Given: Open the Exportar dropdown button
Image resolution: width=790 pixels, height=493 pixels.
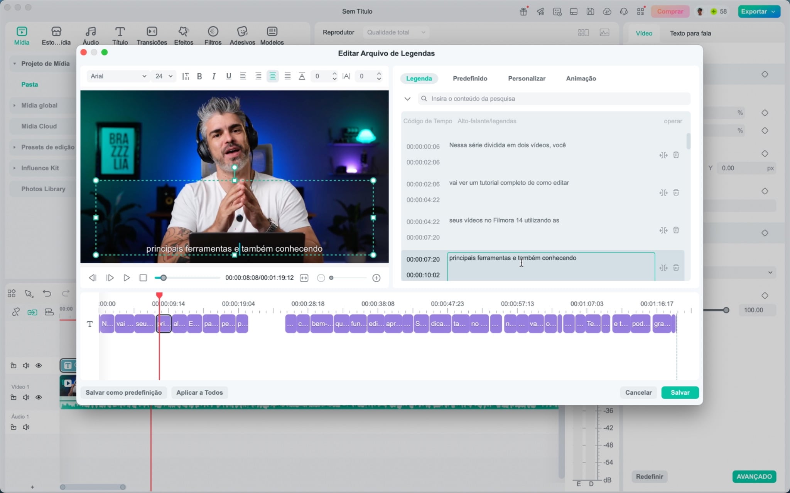Looking at the screenshot, I should (x=759, y=12).
